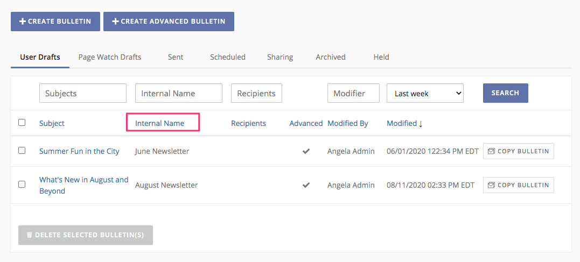This screenshot has width=580, height=262.
Task: Copy the June Newsletter bulletin
Action: pos(518,151)
